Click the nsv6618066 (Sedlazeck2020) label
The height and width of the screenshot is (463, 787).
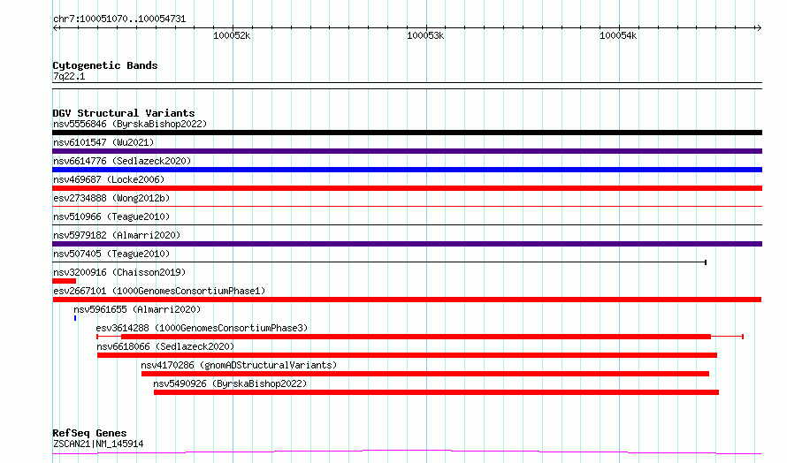pyautogui.click(x=165, y=346)
